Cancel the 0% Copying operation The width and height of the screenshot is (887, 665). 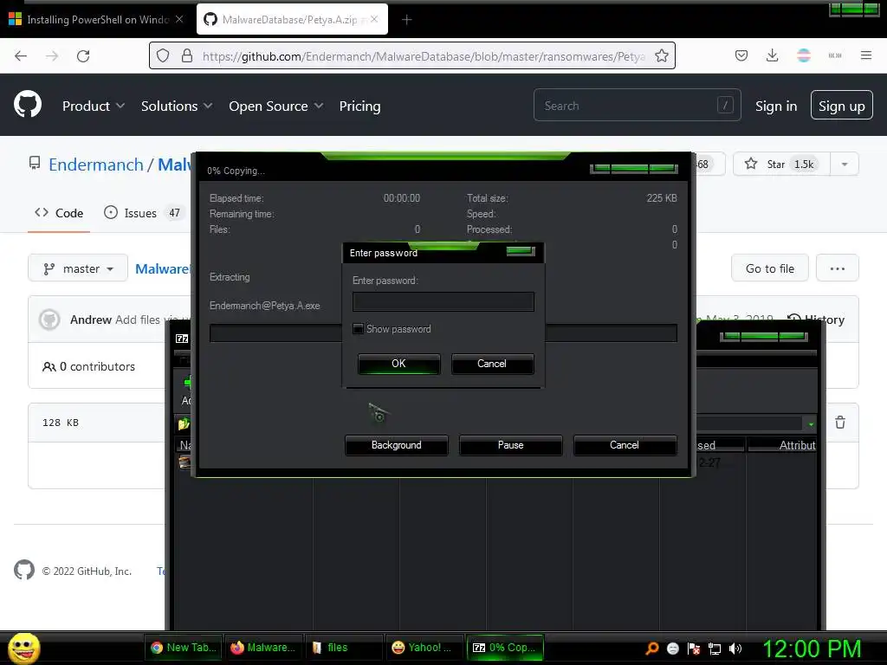pyautogui.click(x=625, y=445)
